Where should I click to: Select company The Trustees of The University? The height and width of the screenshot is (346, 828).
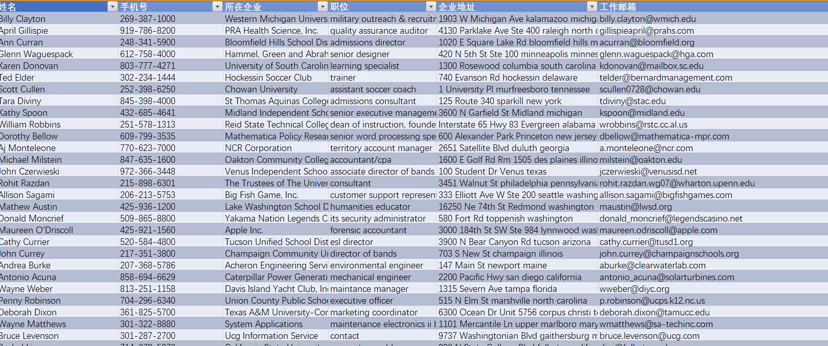(x=276, y=183)
